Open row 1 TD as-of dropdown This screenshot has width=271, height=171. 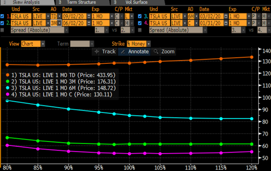point(59,16)
